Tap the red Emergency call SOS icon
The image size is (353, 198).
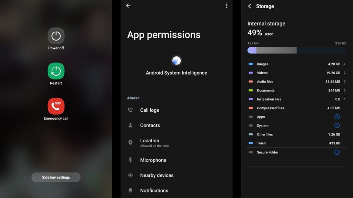56,106
